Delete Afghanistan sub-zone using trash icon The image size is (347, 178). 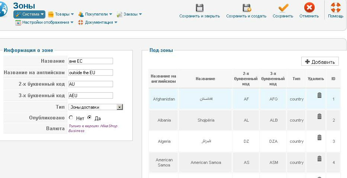tap(319, 95)
